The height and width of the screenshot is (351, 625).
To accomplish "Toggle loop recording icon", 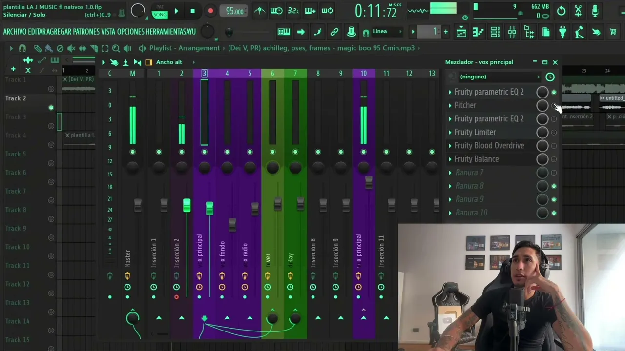I will pyautogui.click(x=327, y=11).
